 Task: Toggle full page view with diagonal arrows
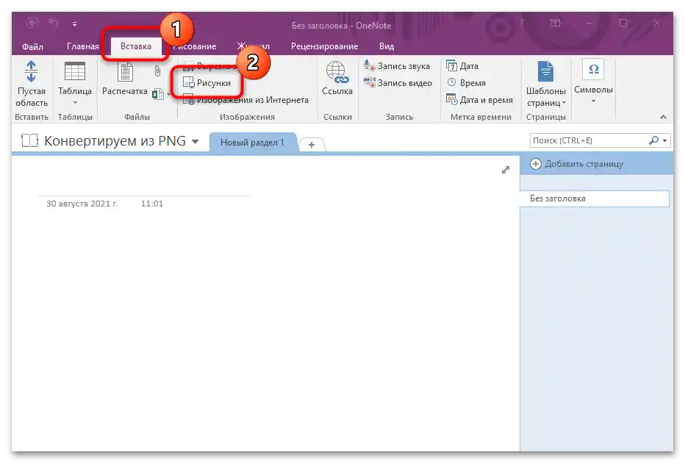pos(506,170)
